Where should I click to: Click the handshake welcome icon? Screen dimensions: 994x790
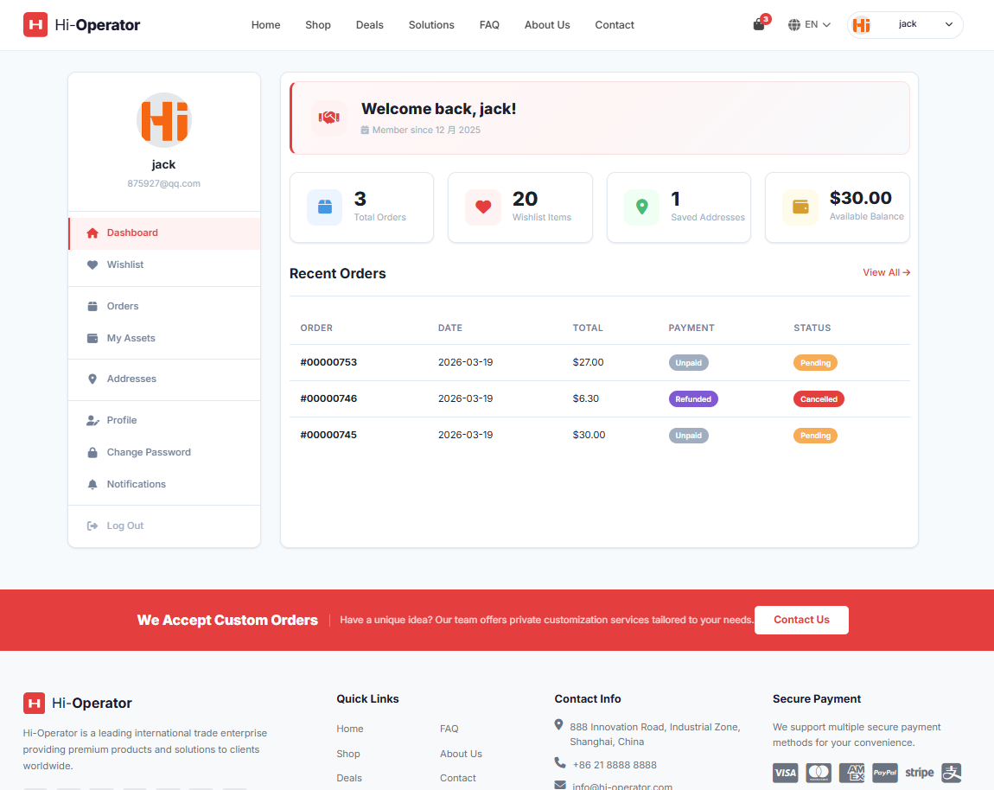coord(328,118)
